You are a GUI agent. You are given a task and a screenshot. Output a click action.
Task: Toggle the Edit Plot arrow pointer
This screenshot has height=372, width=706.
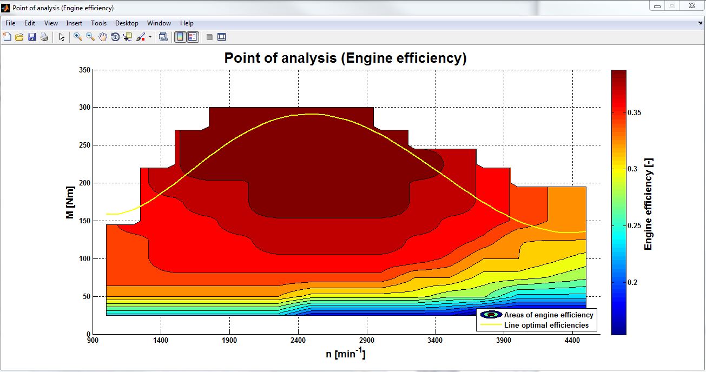click(x=62, y=37)
